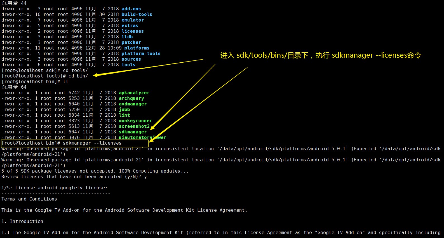Select the emulator directory entry
This screenshot has width=444, height=238.
coord(133,20)
